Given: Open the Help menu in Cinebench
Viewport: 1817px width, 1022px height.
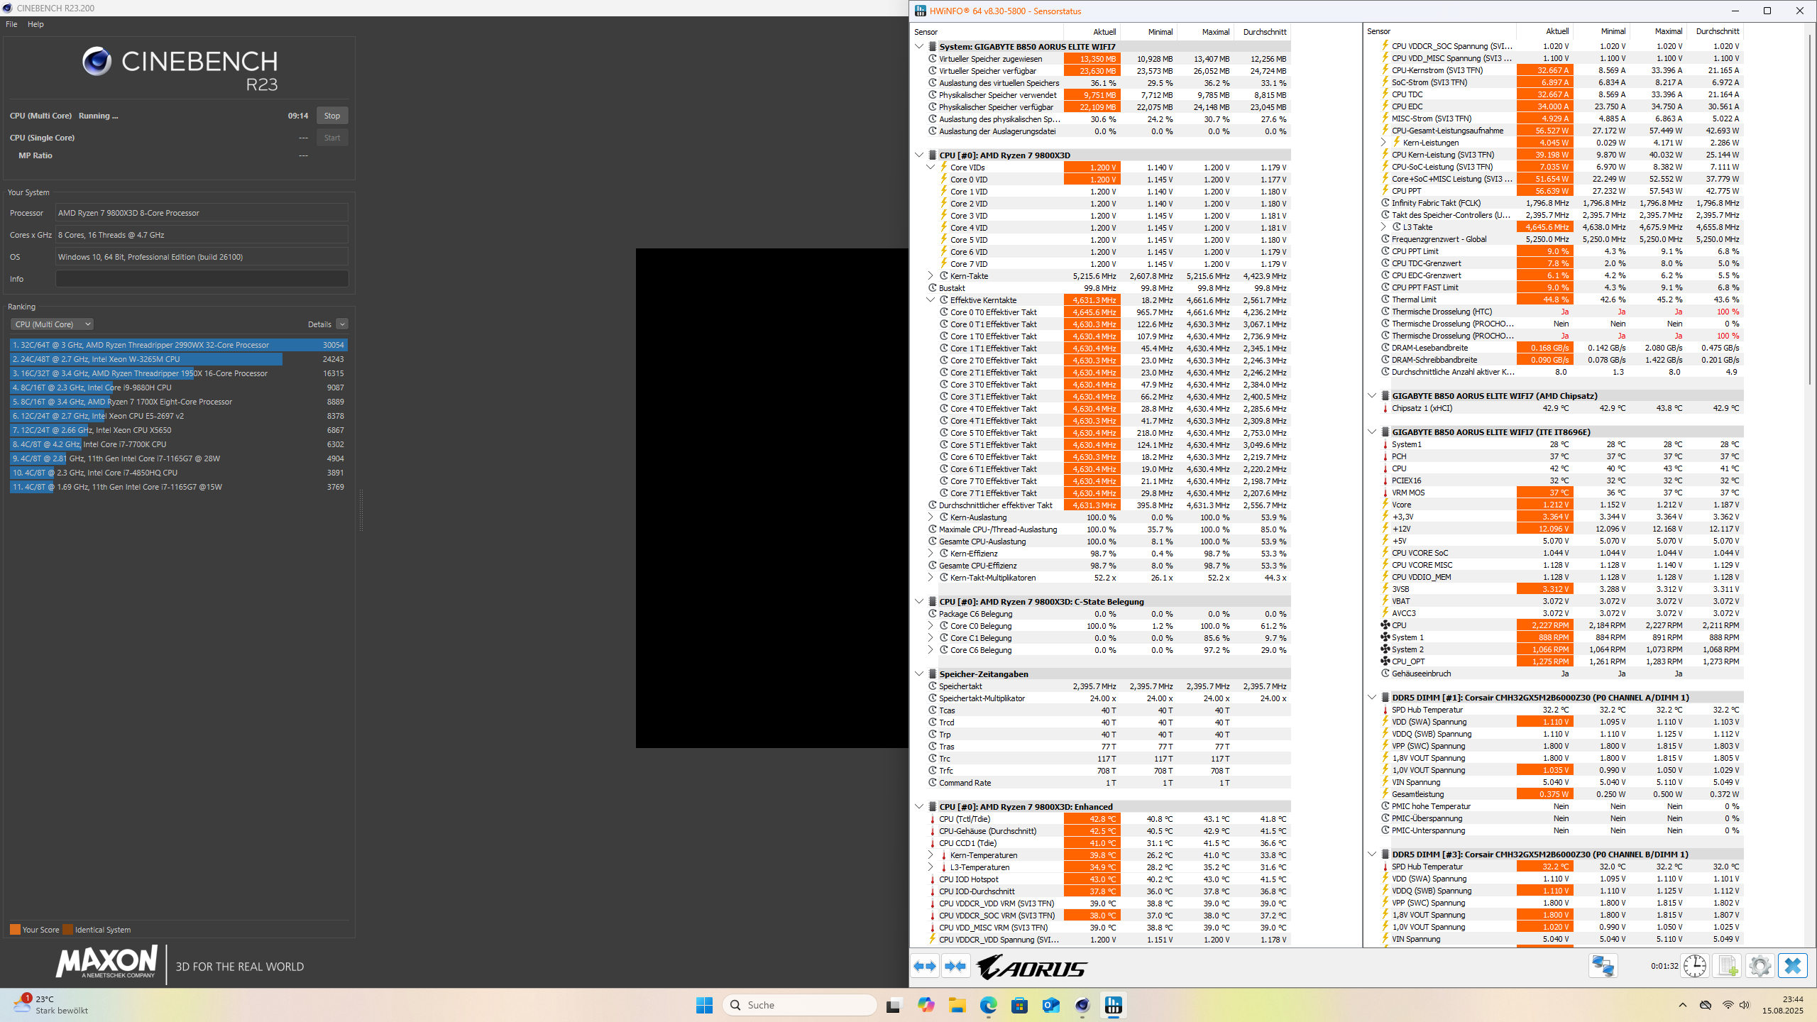Looking at the screenshot, I should [x=35, y=24].
